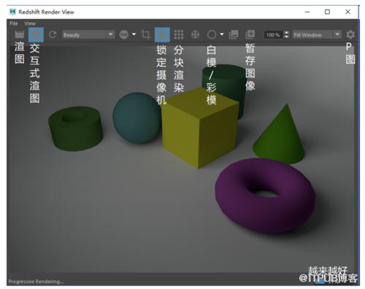The width and height of the screenshot is (365, 289).
Task: Click the 'Progressive Rendering...' status text
Action: pos(36,282)
